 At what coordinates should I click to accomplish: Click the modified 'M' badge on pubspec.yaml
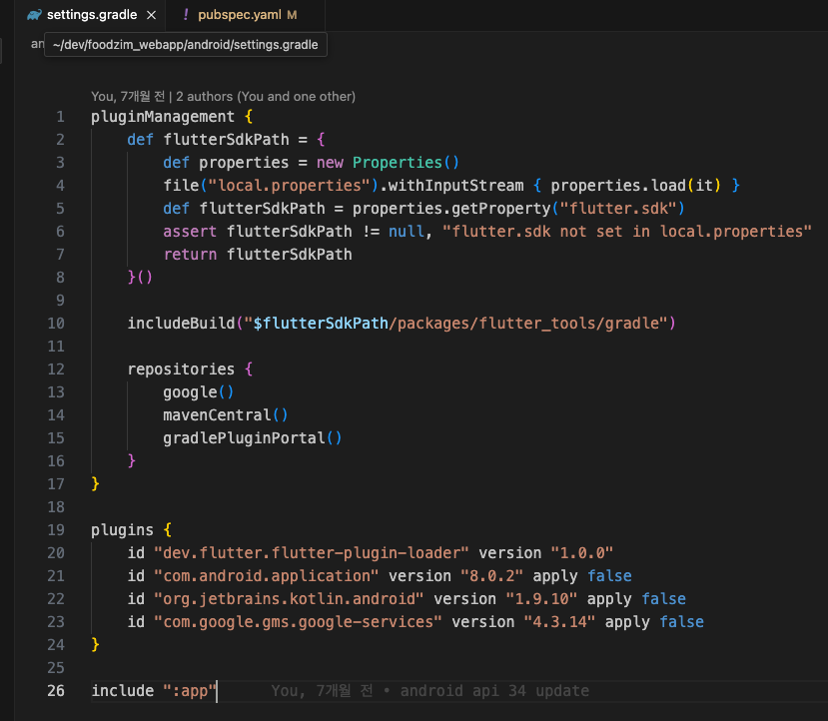point(292,15)
